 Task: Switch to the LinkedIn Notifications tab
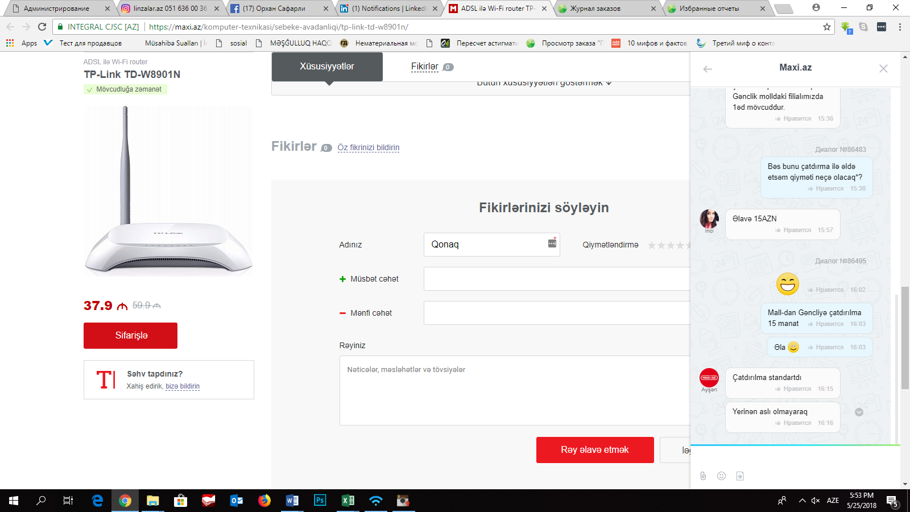coord(389,9)
